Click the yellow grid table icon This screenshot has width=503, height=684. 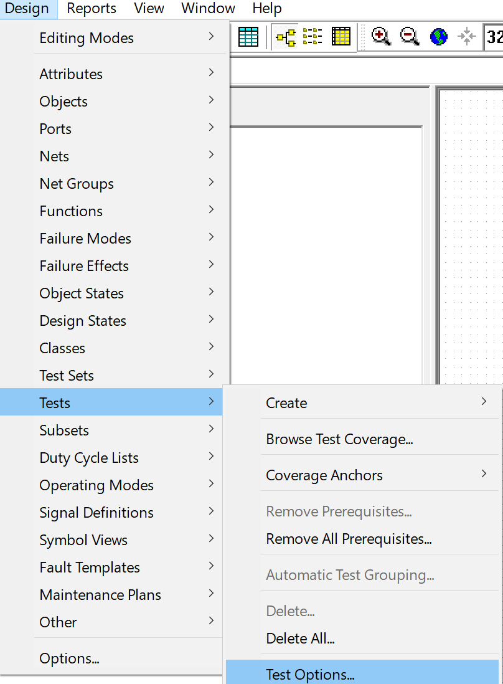(341, 37)
